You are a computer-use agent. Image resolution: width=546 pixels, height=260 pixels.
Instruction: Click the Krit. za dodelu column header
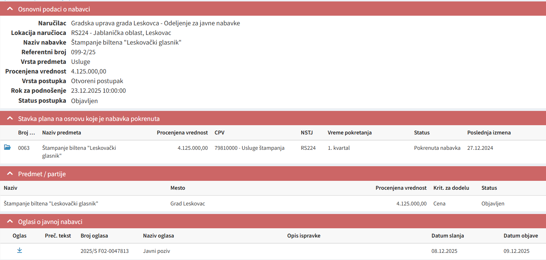[451, 188]
